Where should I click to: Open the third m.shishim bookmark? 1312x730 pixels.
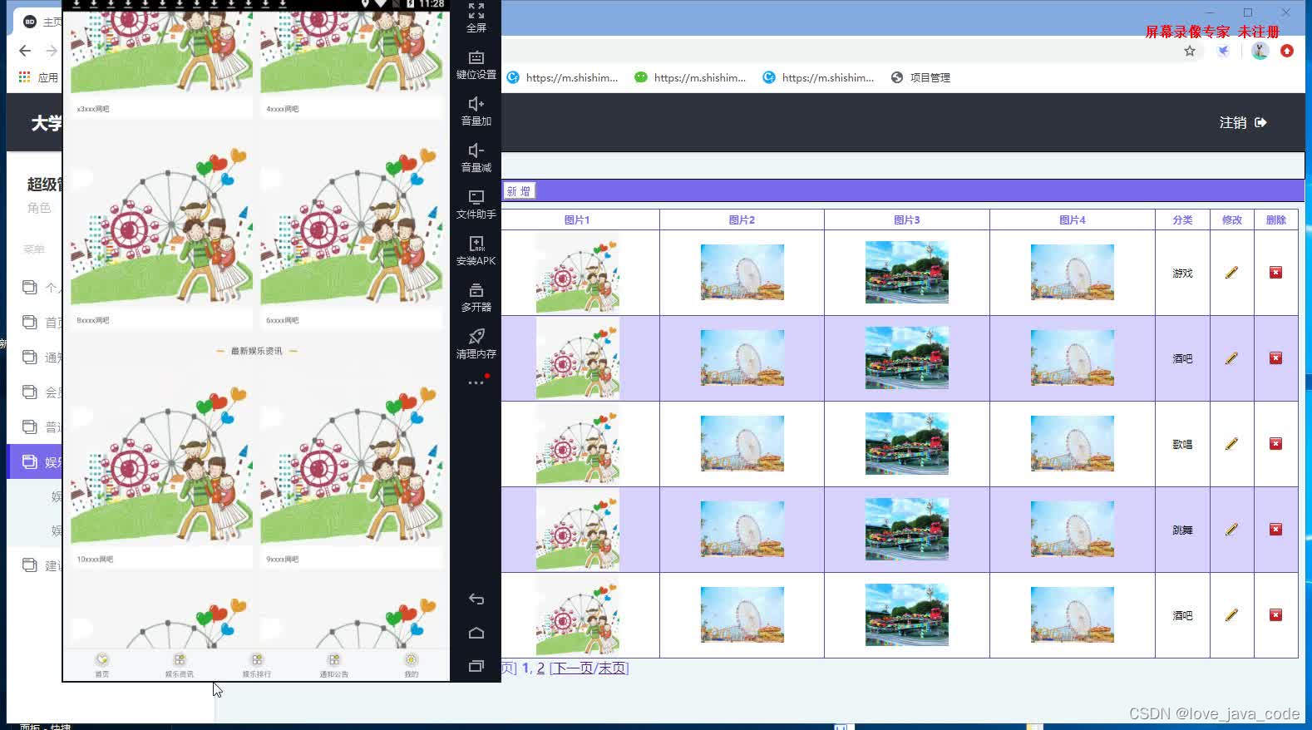point(818,77)
